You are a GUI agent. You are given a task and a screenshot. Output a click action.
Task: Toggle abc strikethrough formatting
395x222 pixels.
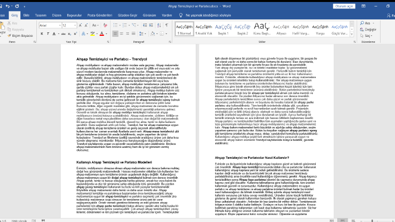[63, 33]
